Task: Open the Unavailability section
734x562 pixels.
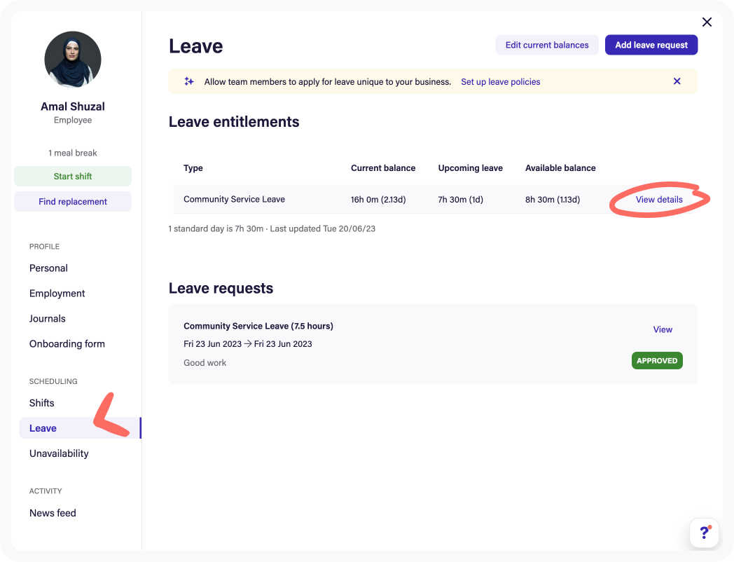Action: coord(59,453)
